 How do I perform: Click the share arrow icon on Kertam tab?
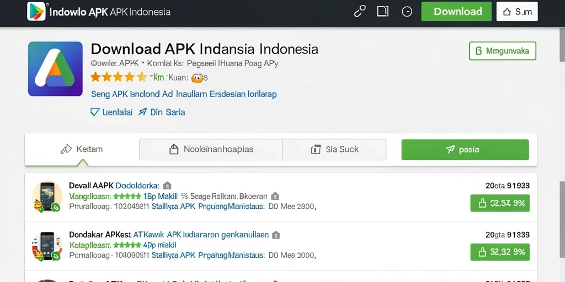(66, 149)
